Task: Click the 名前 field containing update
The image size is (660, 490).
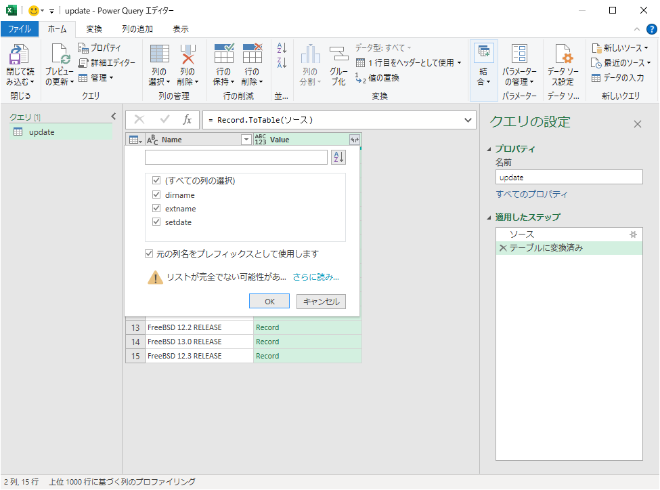Action: [569, 177]
